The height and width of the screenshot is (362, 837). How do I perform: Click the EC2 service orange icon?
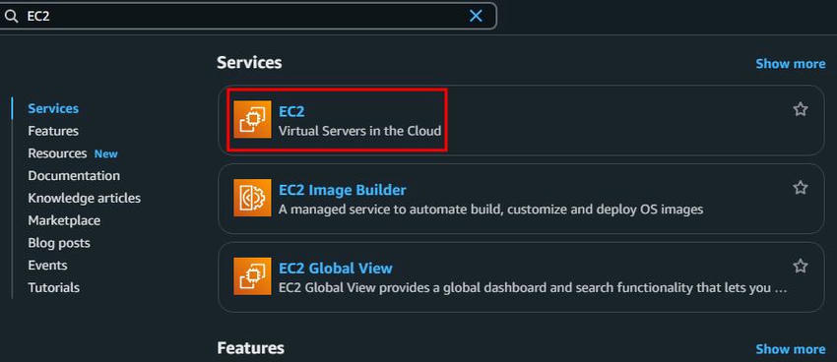pyautogui.click(x=252, y=119)
